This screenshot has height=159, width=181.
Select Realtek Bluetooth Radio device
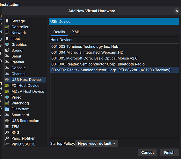tap(114, 64)
